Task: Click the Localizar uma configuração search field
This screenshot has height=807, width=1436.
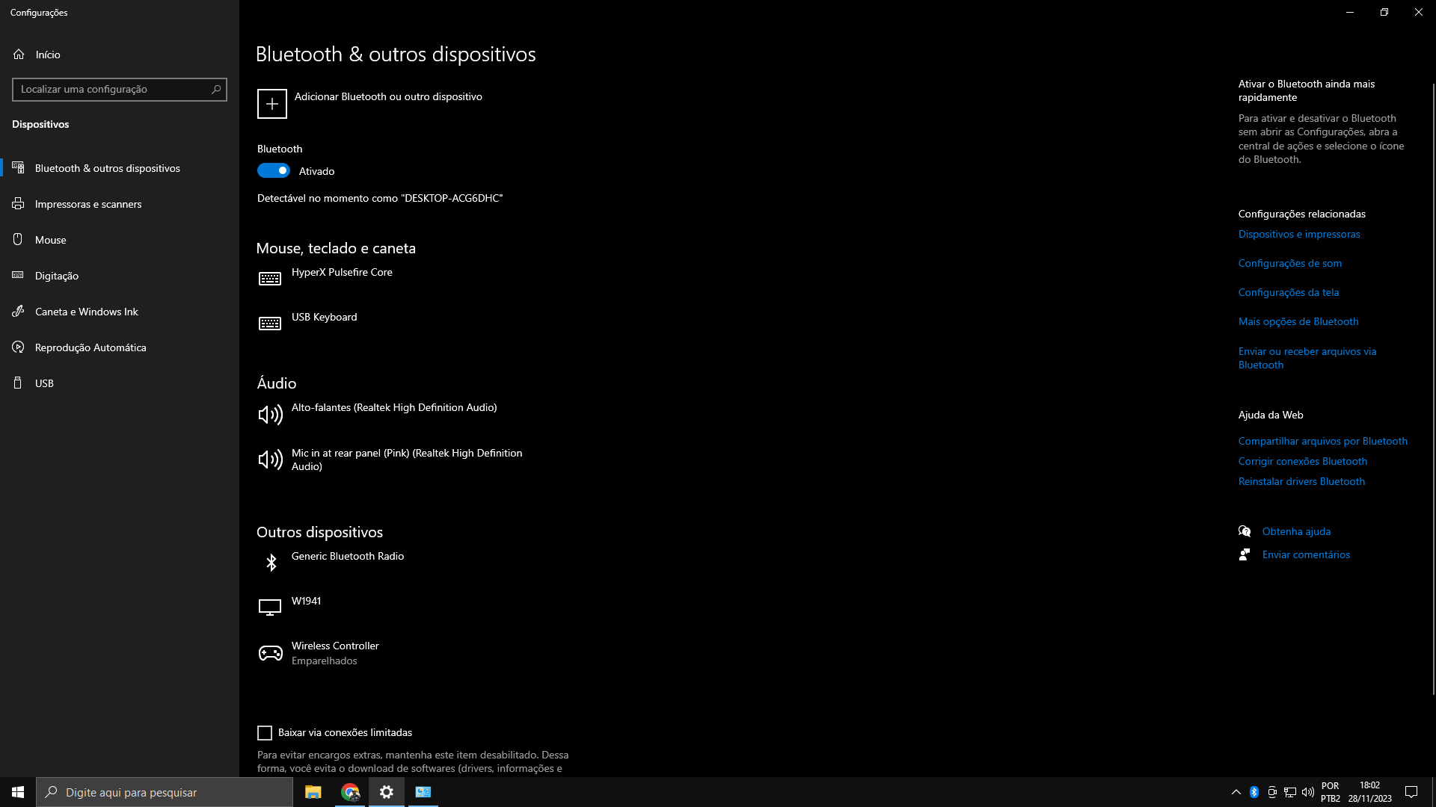Action: click(x=112, y=89)
